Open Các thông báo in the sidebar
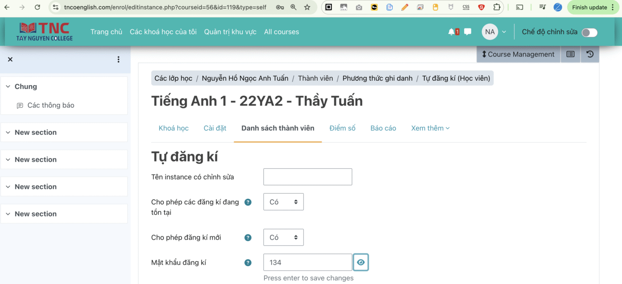 pos(51,105)
